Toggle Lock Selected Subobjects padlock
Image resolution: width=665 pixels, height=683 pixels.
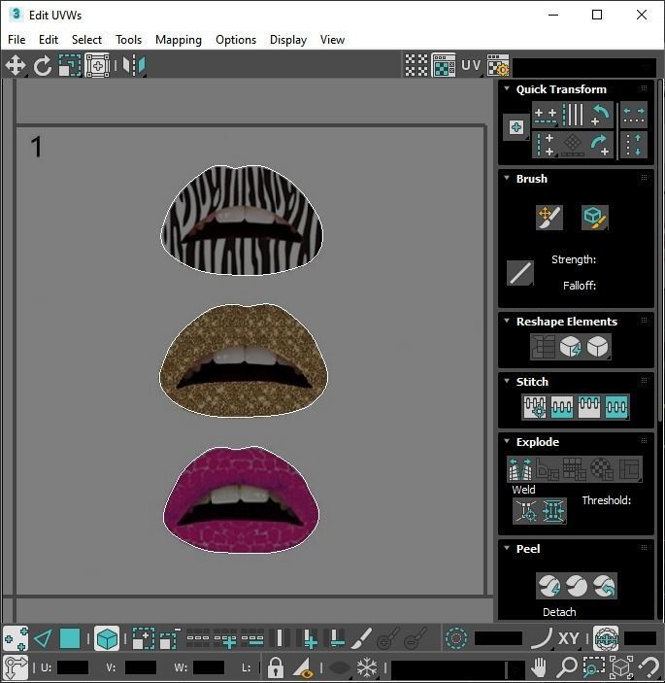[275, 666]
